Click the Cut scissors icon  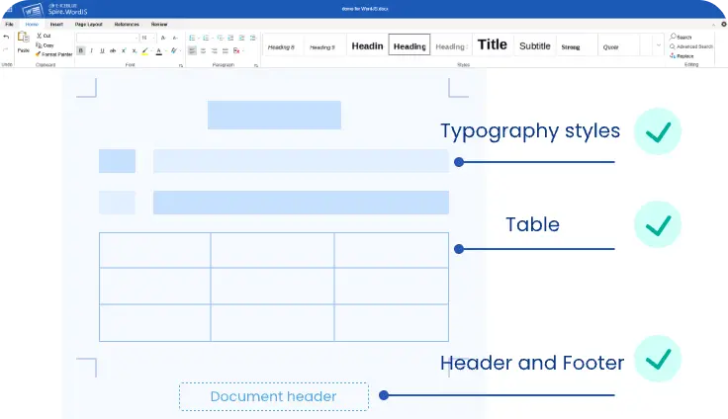(x=38, y=36)
